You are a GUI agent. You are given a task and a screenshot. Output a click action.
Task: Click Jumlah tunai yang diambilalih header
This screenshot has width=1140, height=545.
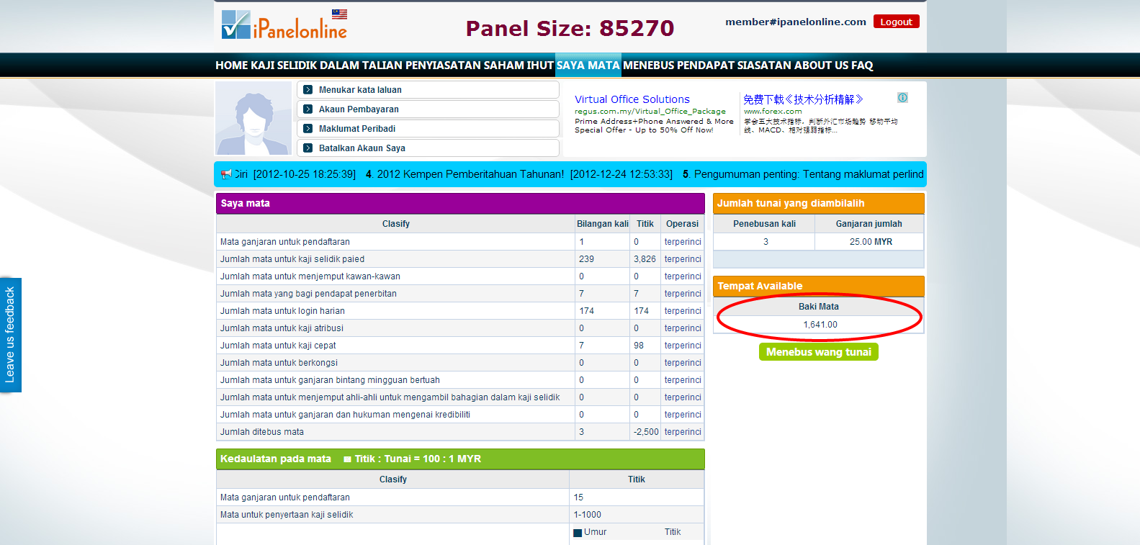tap(818, 204)
